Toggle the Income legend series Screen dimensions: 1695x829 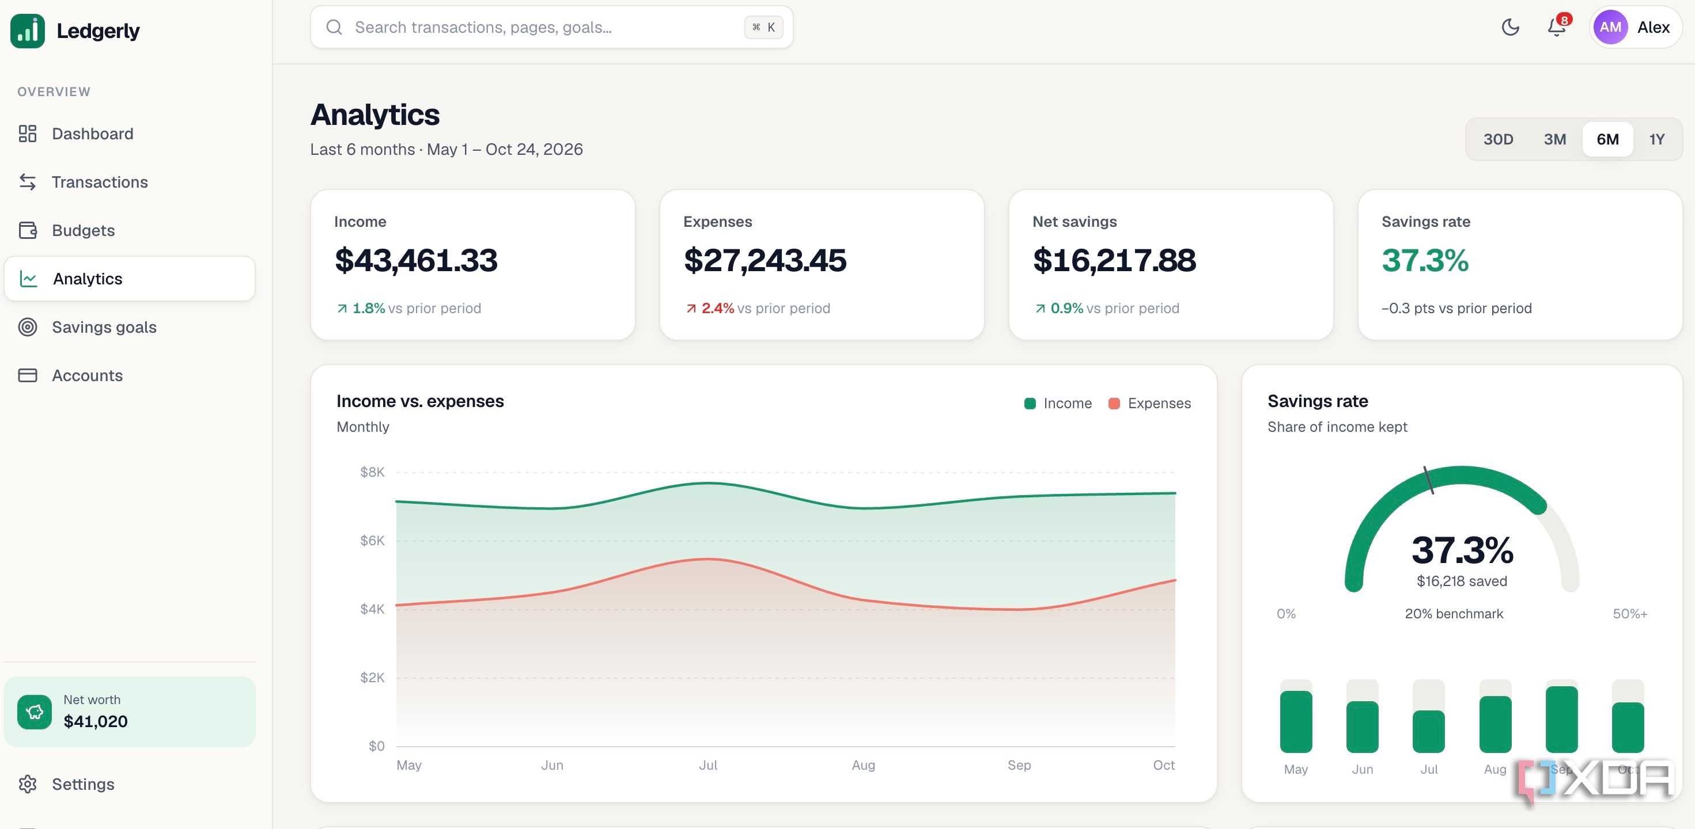(1057, 403)
